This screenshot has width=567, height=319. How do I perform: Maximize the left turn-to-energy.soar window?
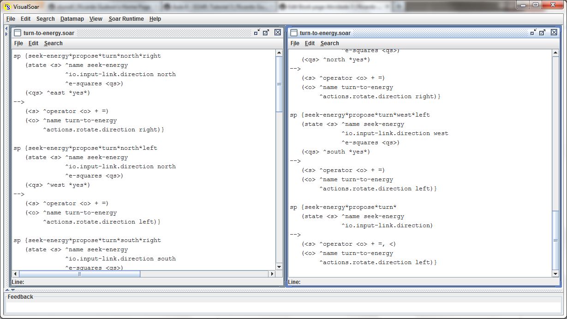pos(266,32)
